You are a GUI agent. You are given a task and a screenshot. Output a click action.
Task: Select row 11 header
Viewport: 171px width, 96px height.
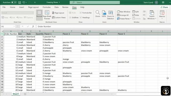point(2,62)
